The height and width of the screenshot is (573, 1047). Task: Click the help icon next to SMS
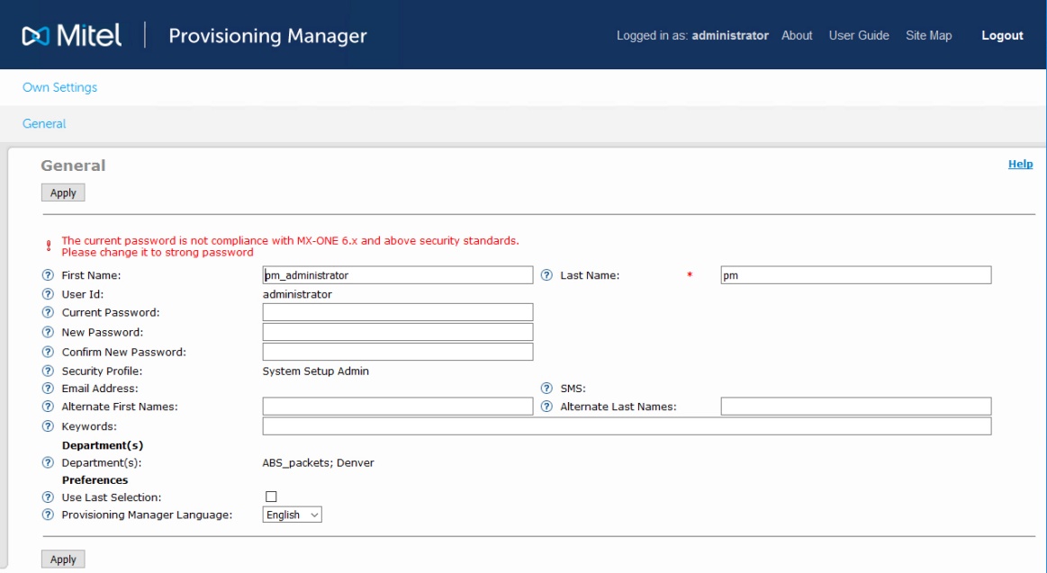pos(546,389)
